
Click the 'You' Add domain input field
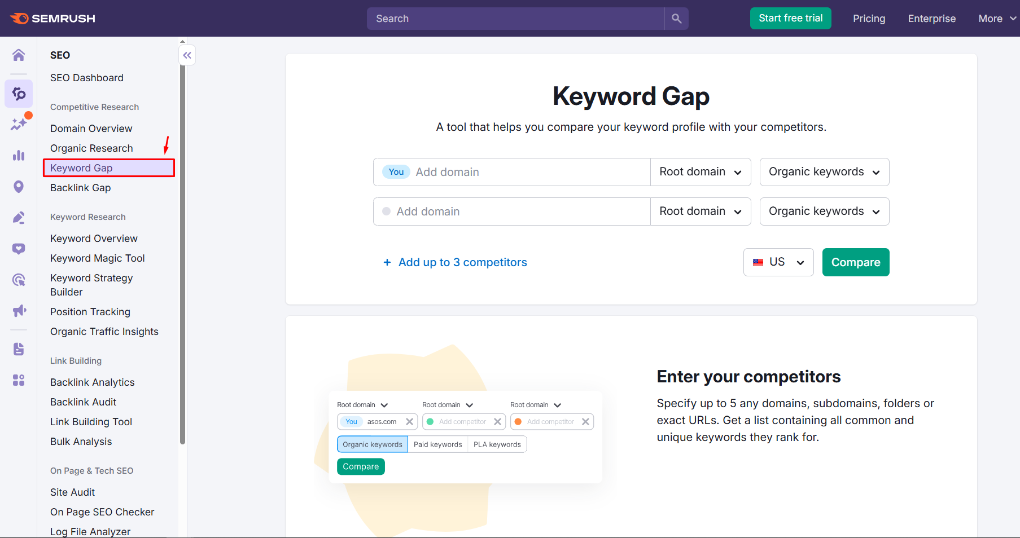(x=529, y=172)
